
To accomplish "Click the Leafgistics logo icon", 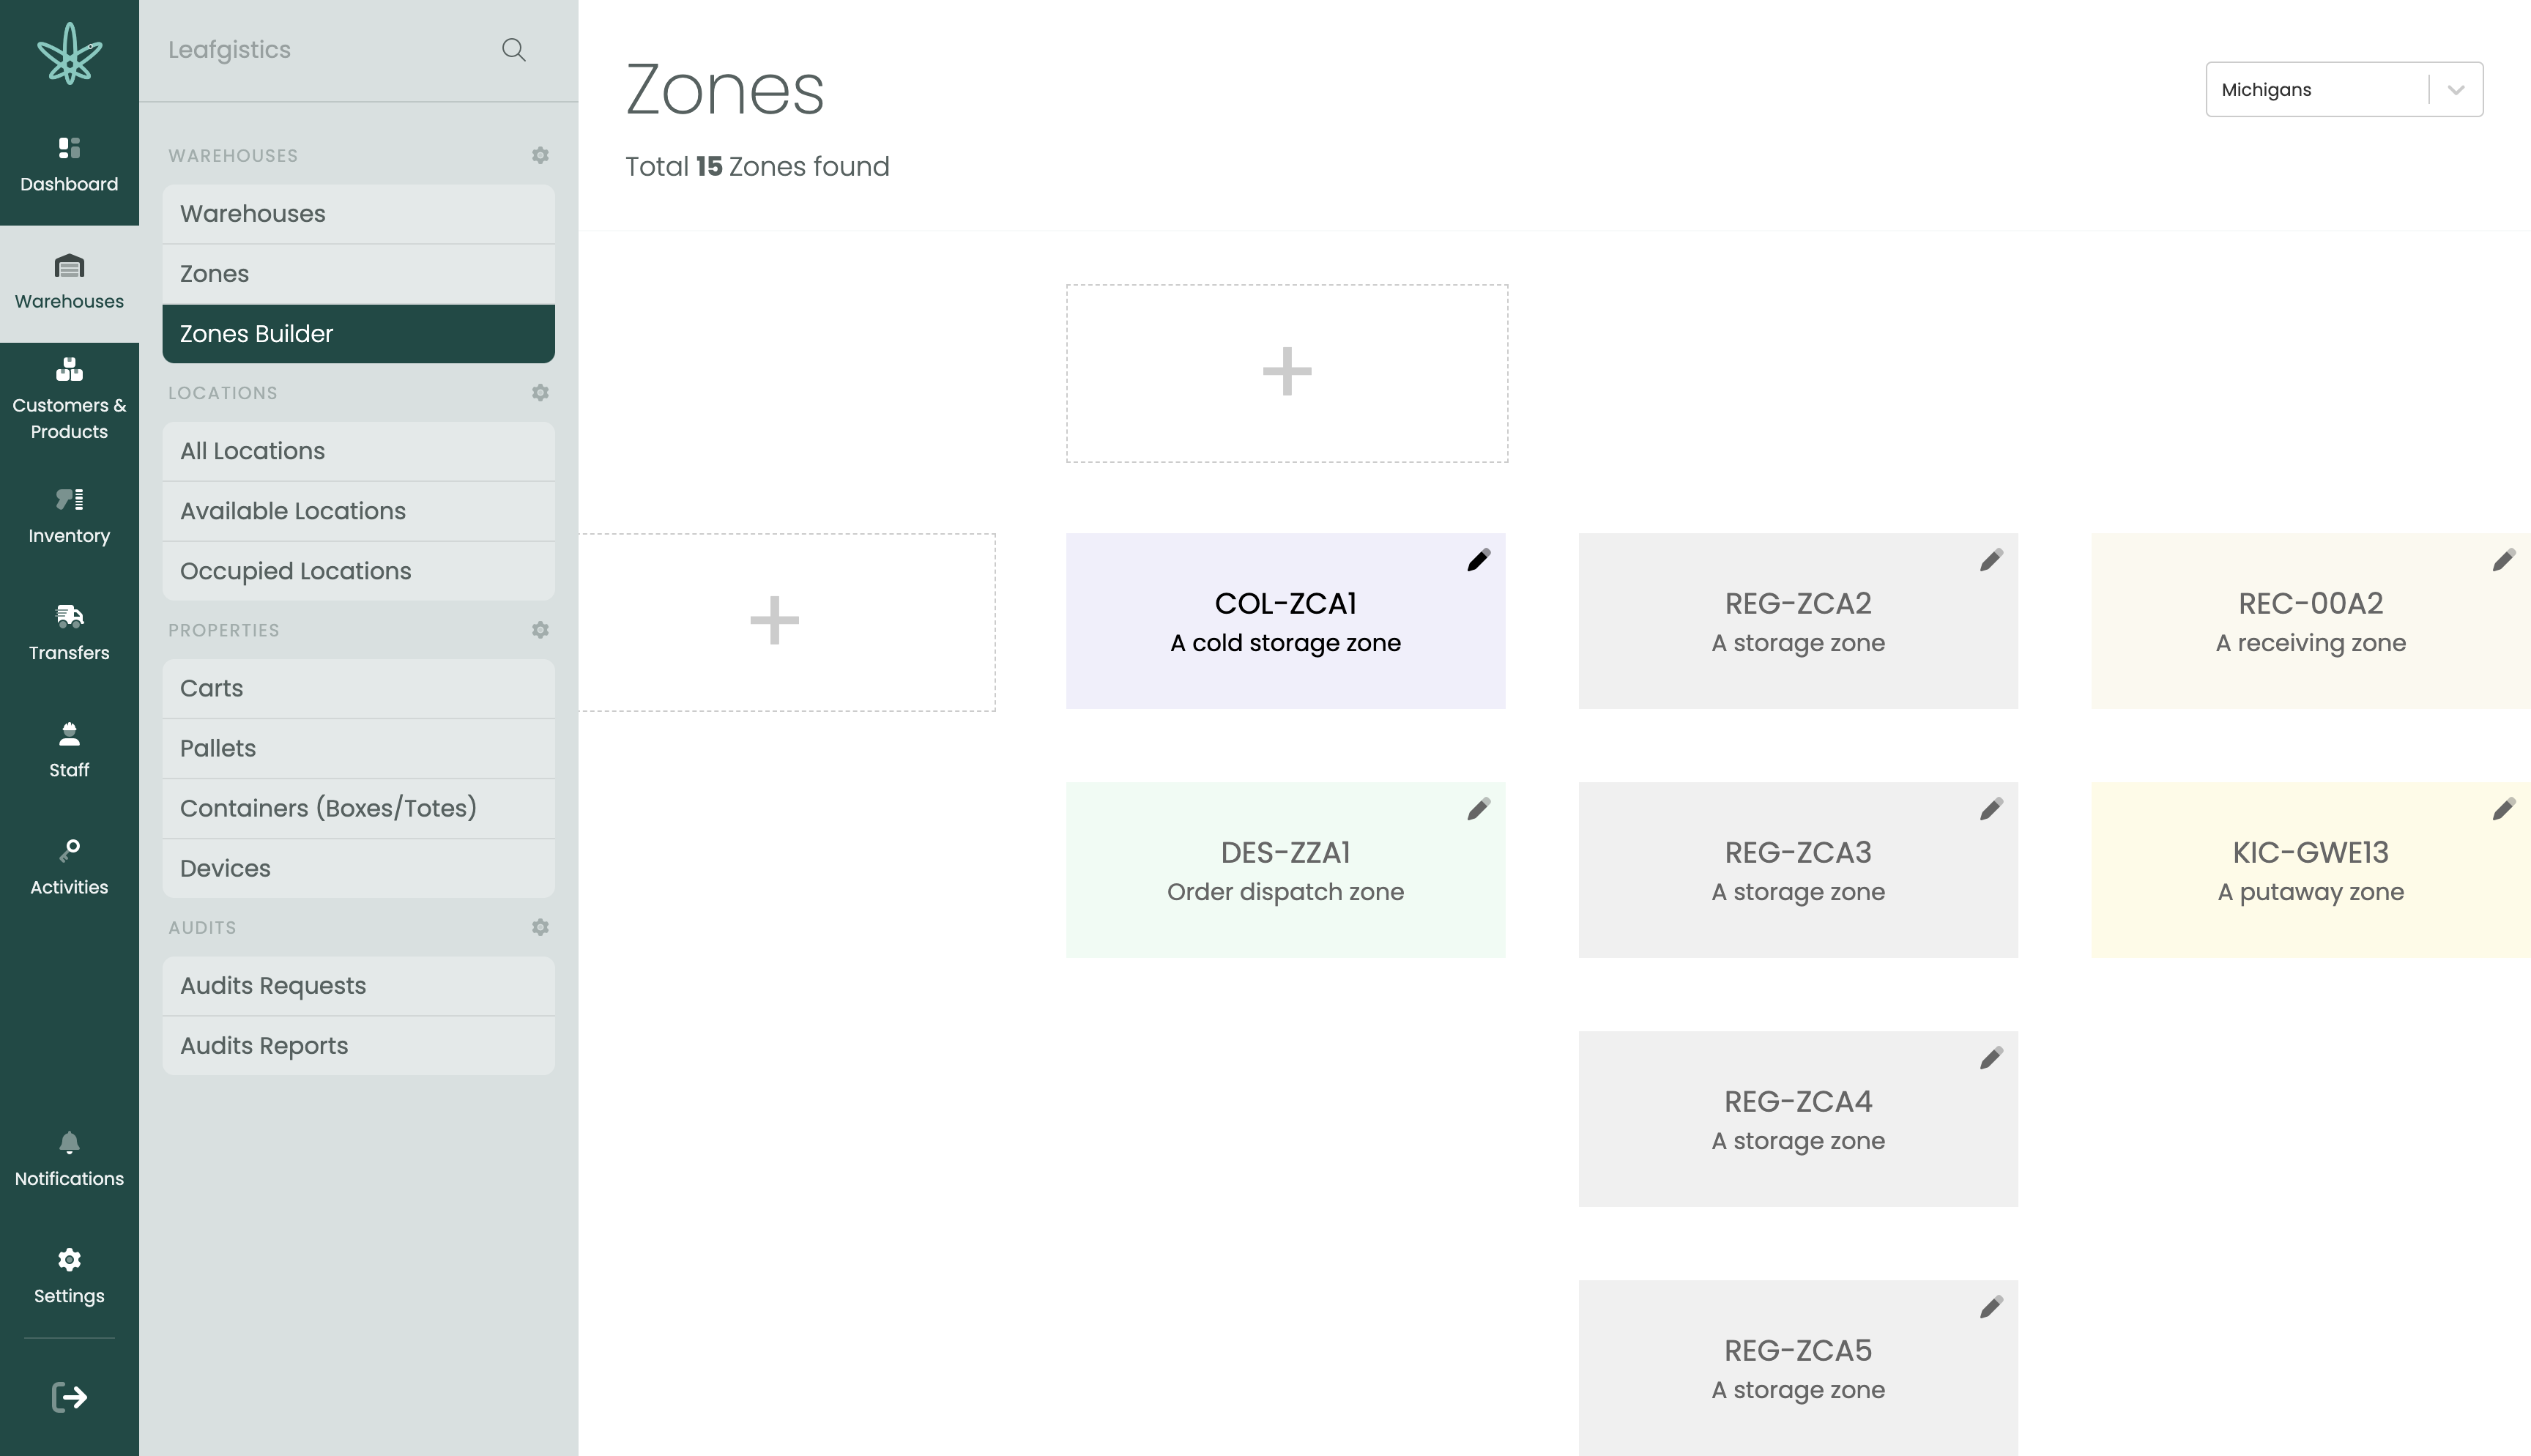I will coord(69,53).
